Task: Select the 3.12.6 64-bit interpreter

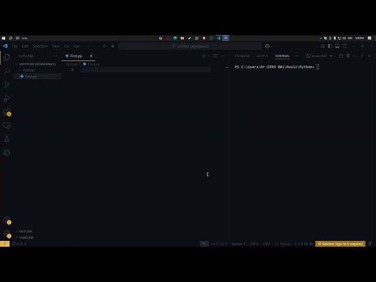Action: click(x=304, y=244)
